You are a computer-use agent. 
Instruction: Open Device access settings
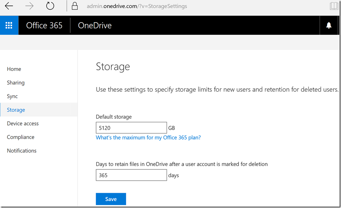click(x=23, y=123)
